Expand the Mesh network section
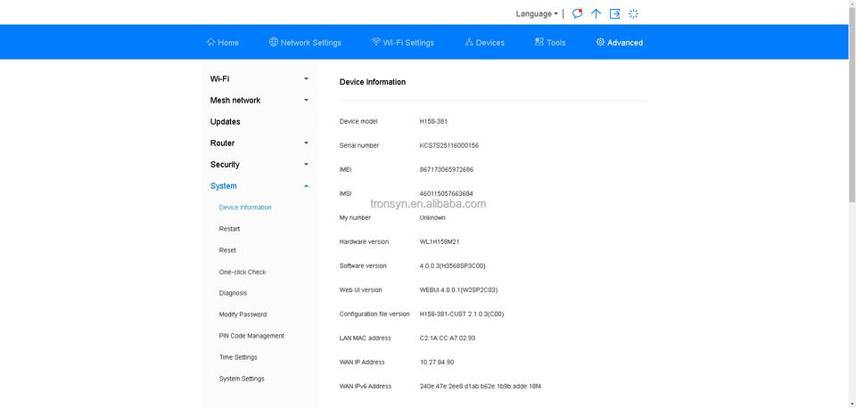This screenshot has height=408, width=856. point(259,101)
